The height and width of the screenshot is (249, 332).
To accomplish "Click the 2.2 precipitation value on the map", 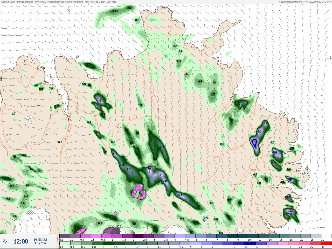I will tap(88, 65).
